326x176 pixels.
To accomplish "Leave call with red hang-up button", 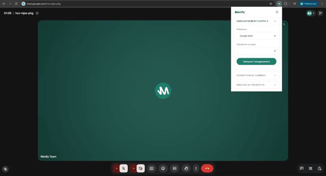I will [207, 168].
